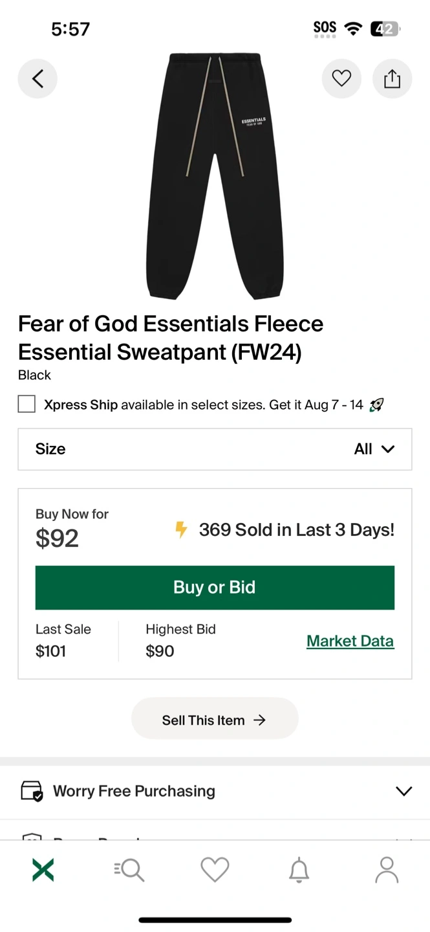The height and width of the screenshot is (932, 430).
Task: Favorite this sweatpant with the heart icon
Action: click(x=341, y=79)
